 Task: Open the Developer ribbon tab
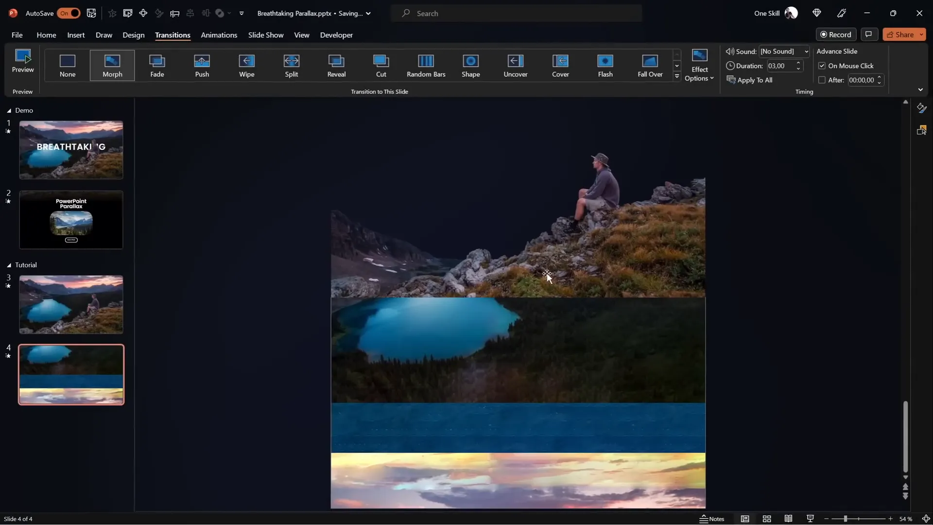(336, 35)
